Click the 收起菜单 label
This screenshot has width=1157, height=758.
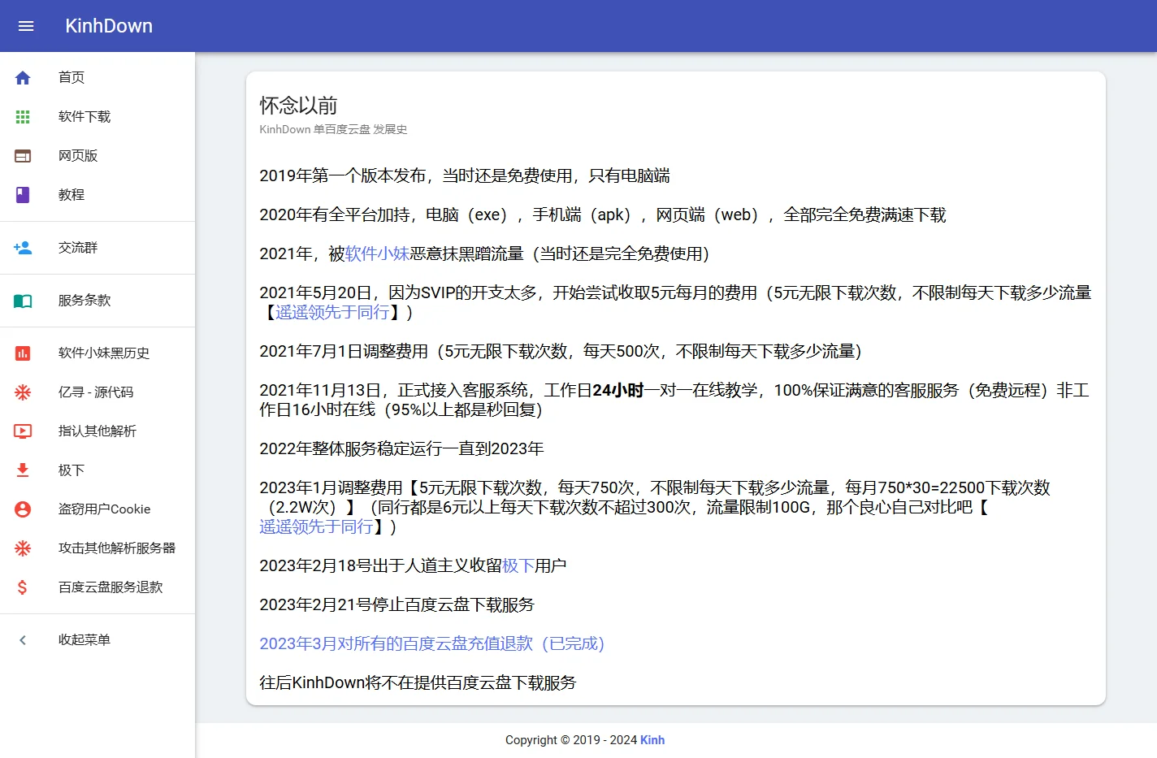pyautogui.click(x=84, y=640)
